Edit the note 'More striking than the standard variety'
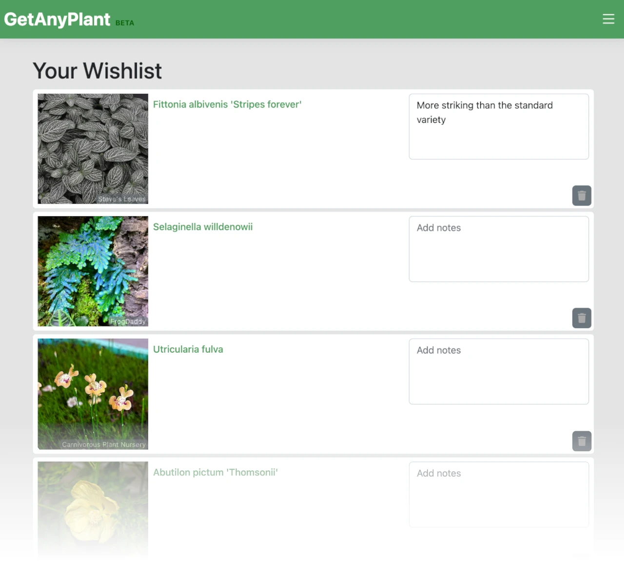This screenshot has width=624, height=573. pyautogui.click(x=499, y=127)
